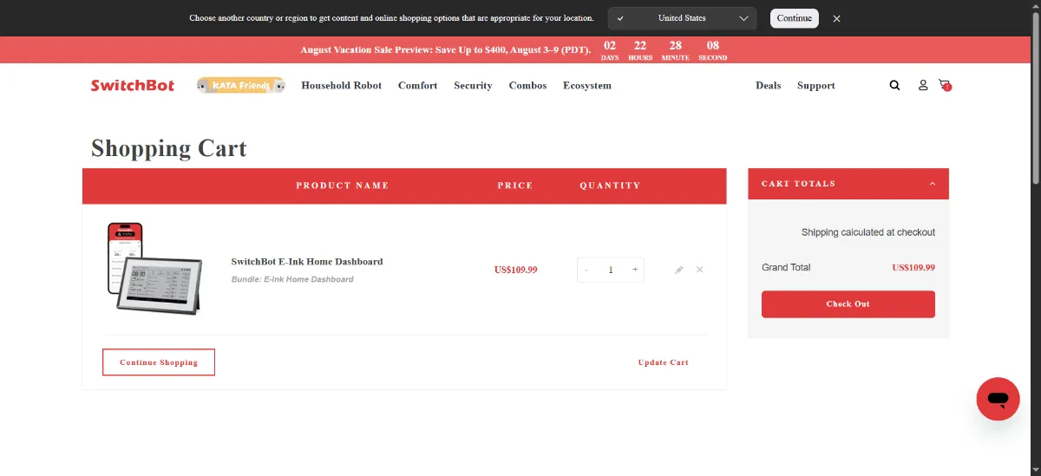The height and width of the screenshot is (476, 1041).
Task: Click the US$109.99 item price
Action: [x=515, y=270]
